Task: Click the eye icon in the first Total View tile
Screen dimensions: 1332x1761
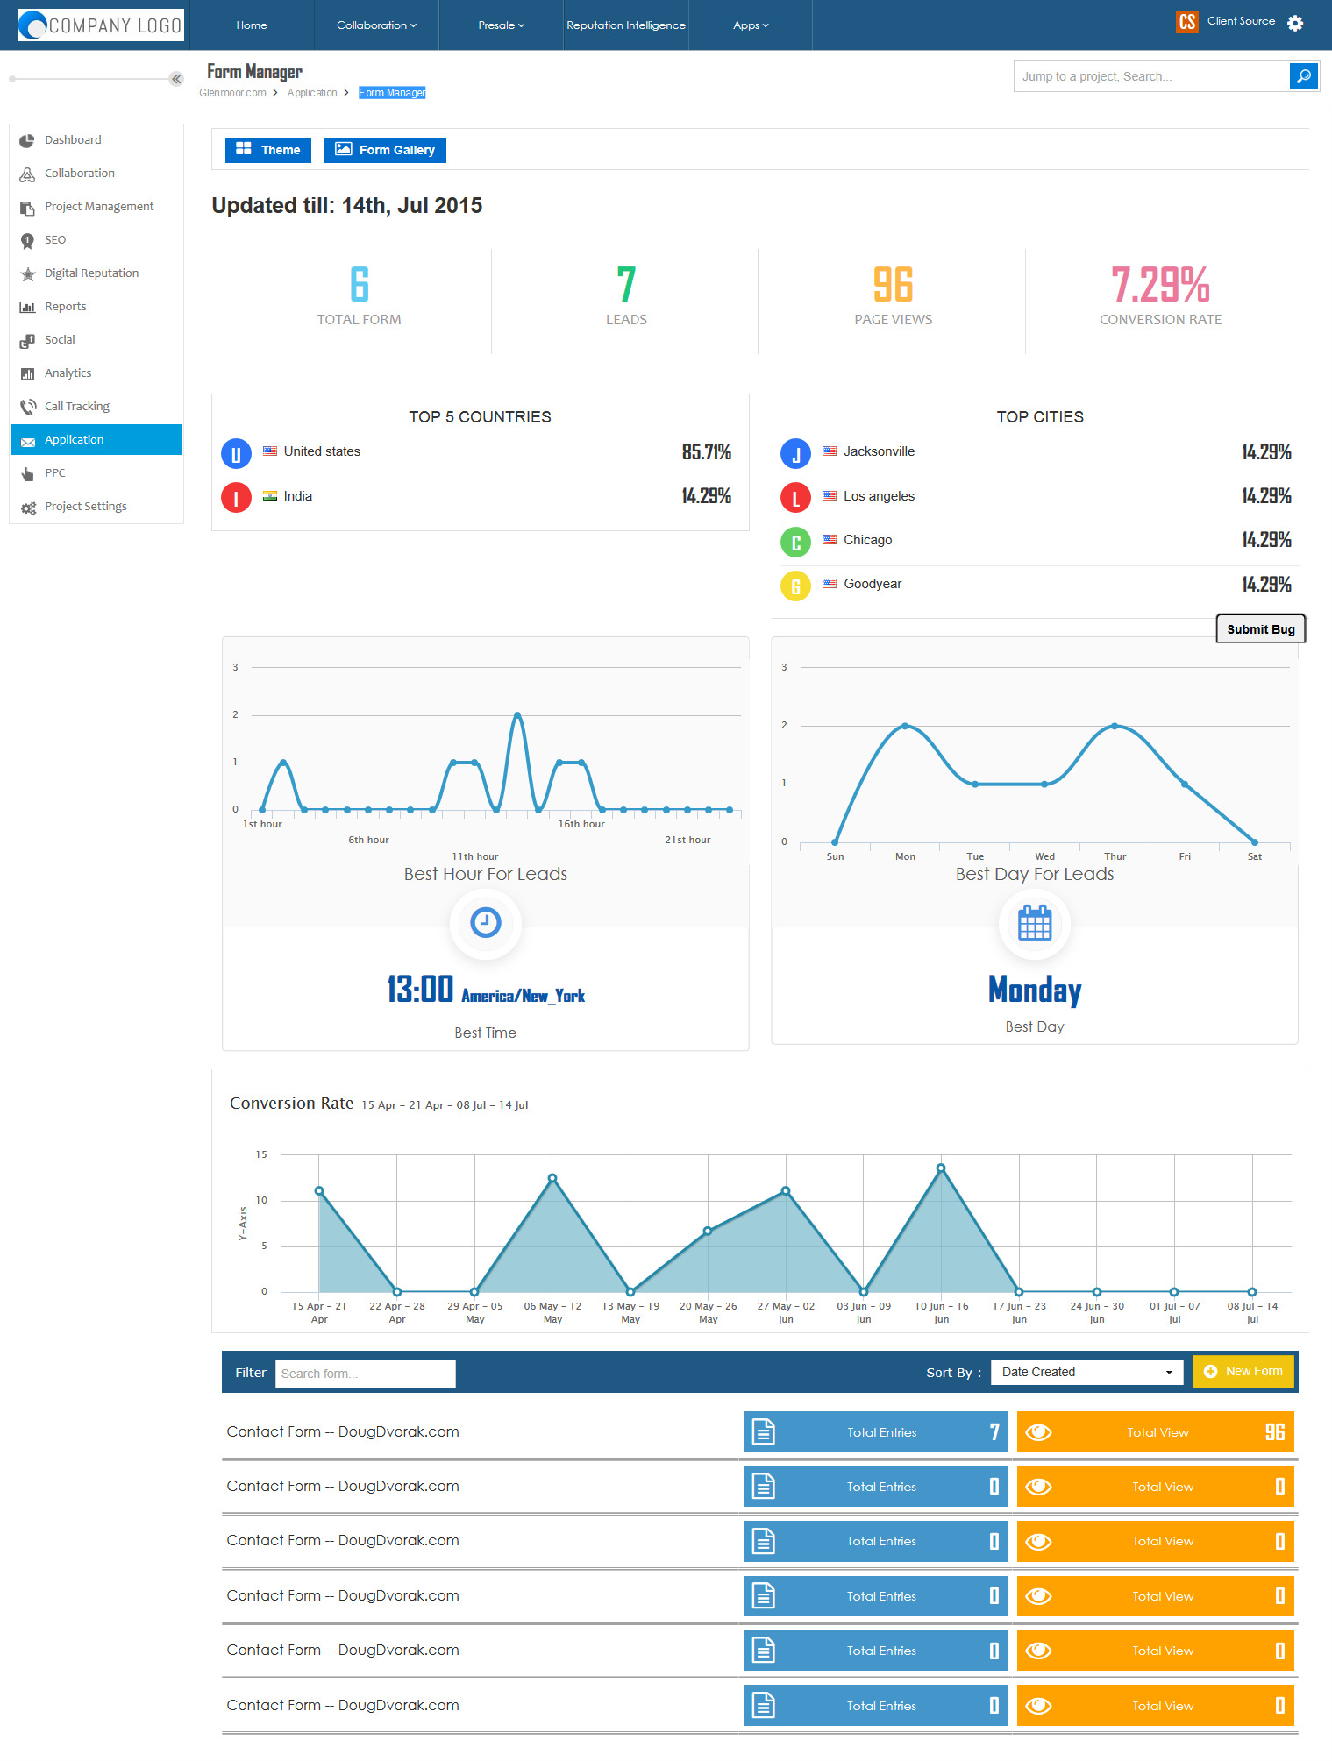Action: pos(1038,1432)
